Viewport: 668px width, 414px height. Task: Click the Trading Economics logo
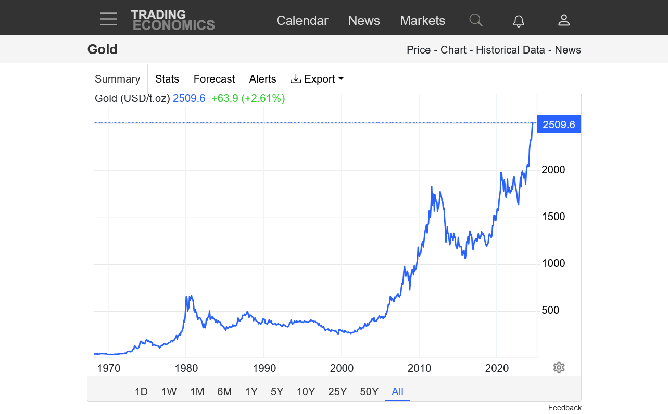pos(173,20)
